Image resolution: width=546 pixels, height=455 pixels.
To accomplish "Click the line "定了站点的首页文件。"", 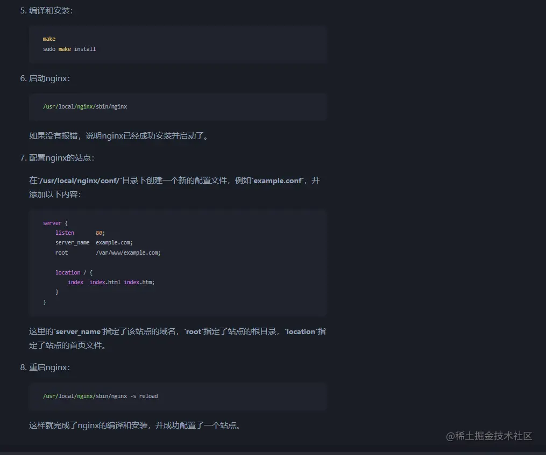I will [x=68, y=345].
